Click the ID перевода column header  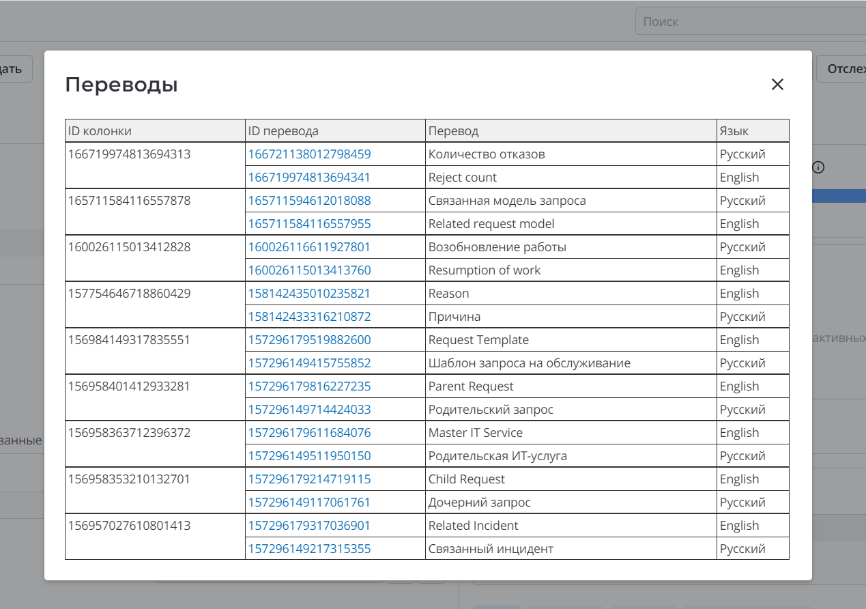[x=283, y=131]
